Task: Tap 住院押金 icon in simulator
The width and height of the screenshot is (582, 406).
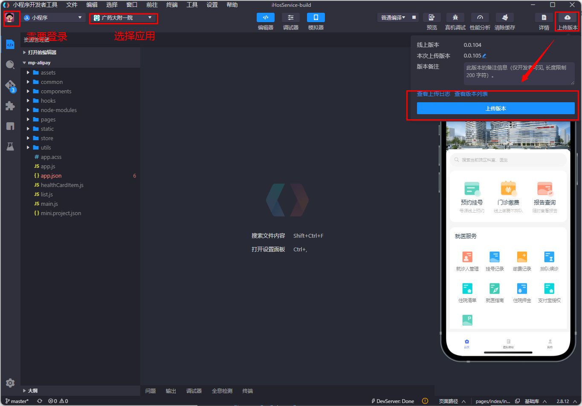Action: point(522,288)
